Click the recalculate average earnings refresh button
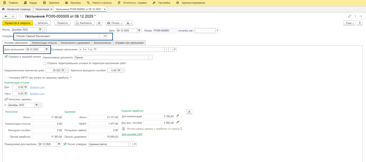The image size is (366, 162). [x=190, y=111]
